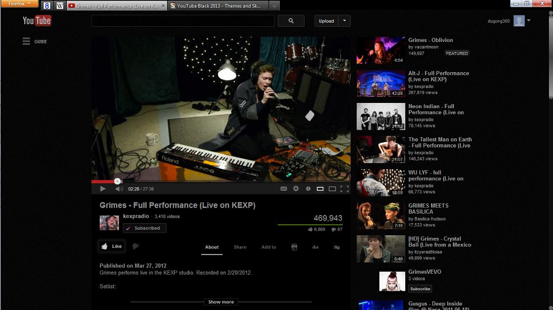Open the Firefox menu
The height and width of the screenshot is (310, 553).
19,3
